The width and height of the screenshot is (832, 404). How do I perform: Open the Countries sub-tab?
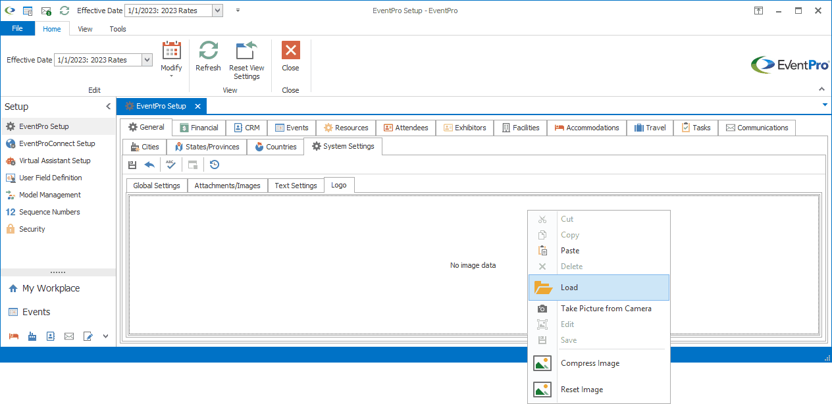(x=275, y=147)
